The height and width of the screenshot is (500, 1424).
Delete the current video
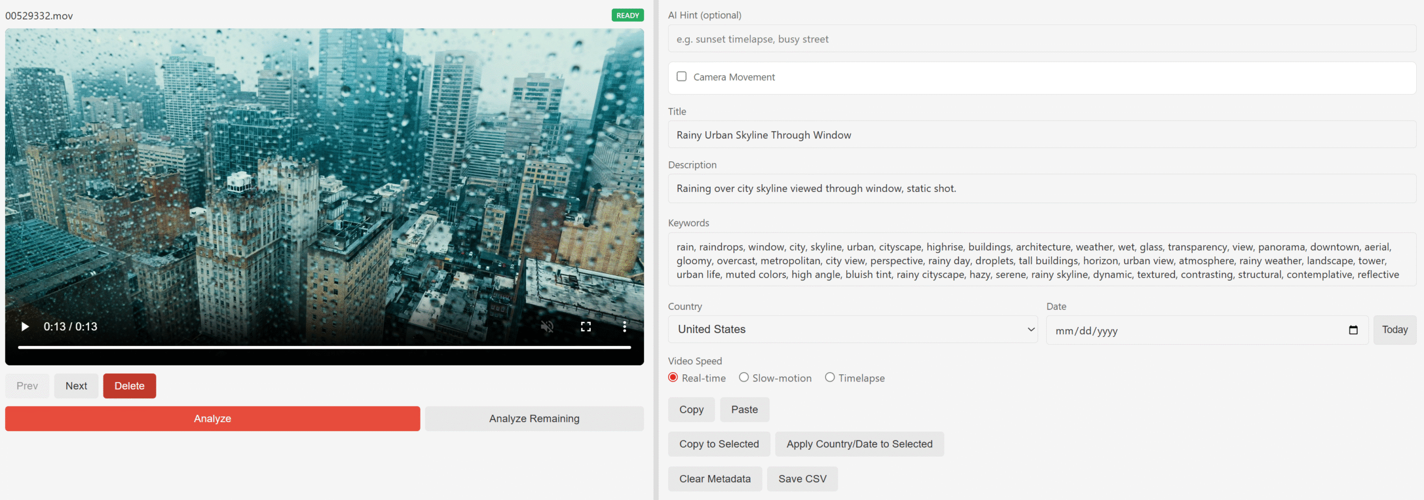[x=129, y=386]
